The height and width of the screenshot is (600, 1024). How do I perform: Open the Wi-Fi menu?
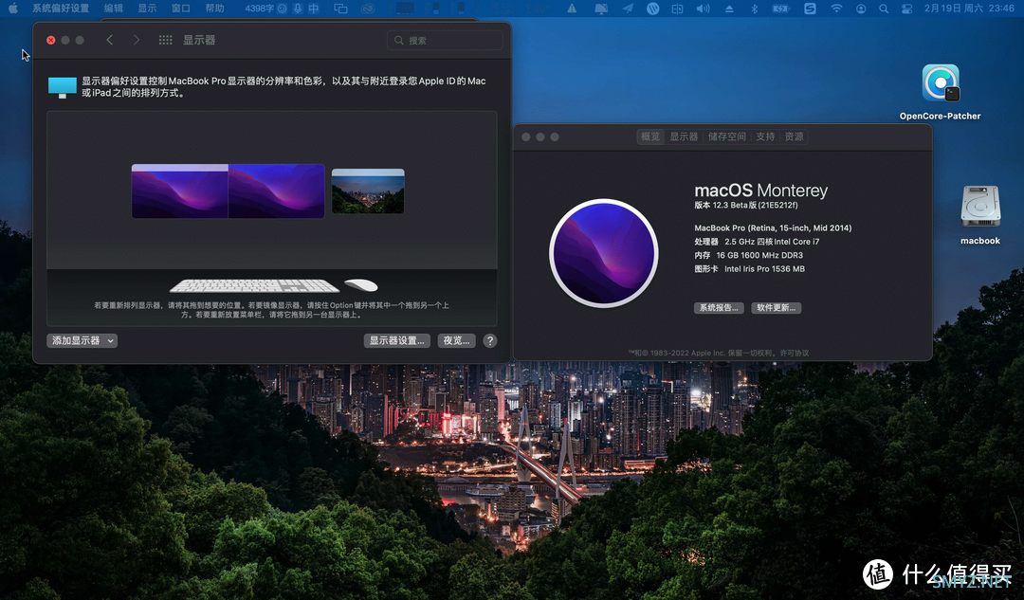[x=836, y=9]
